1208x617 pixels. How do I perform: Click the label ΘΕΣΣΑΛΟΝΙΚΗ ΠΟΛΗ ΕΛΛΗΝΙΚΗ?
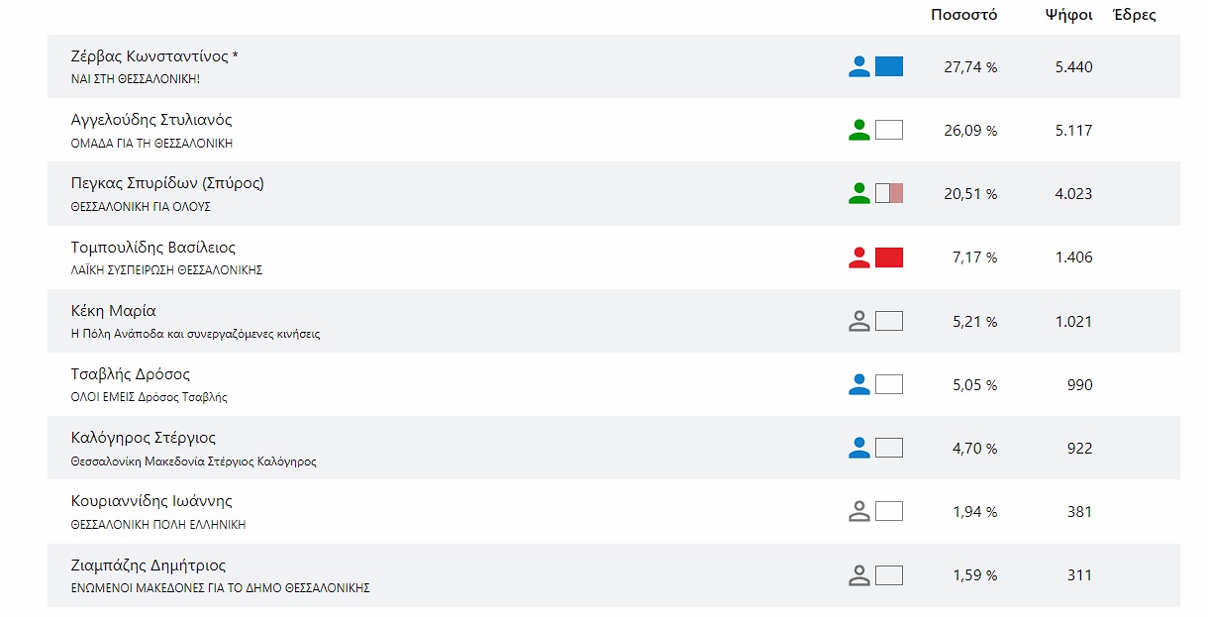(158, 525)
